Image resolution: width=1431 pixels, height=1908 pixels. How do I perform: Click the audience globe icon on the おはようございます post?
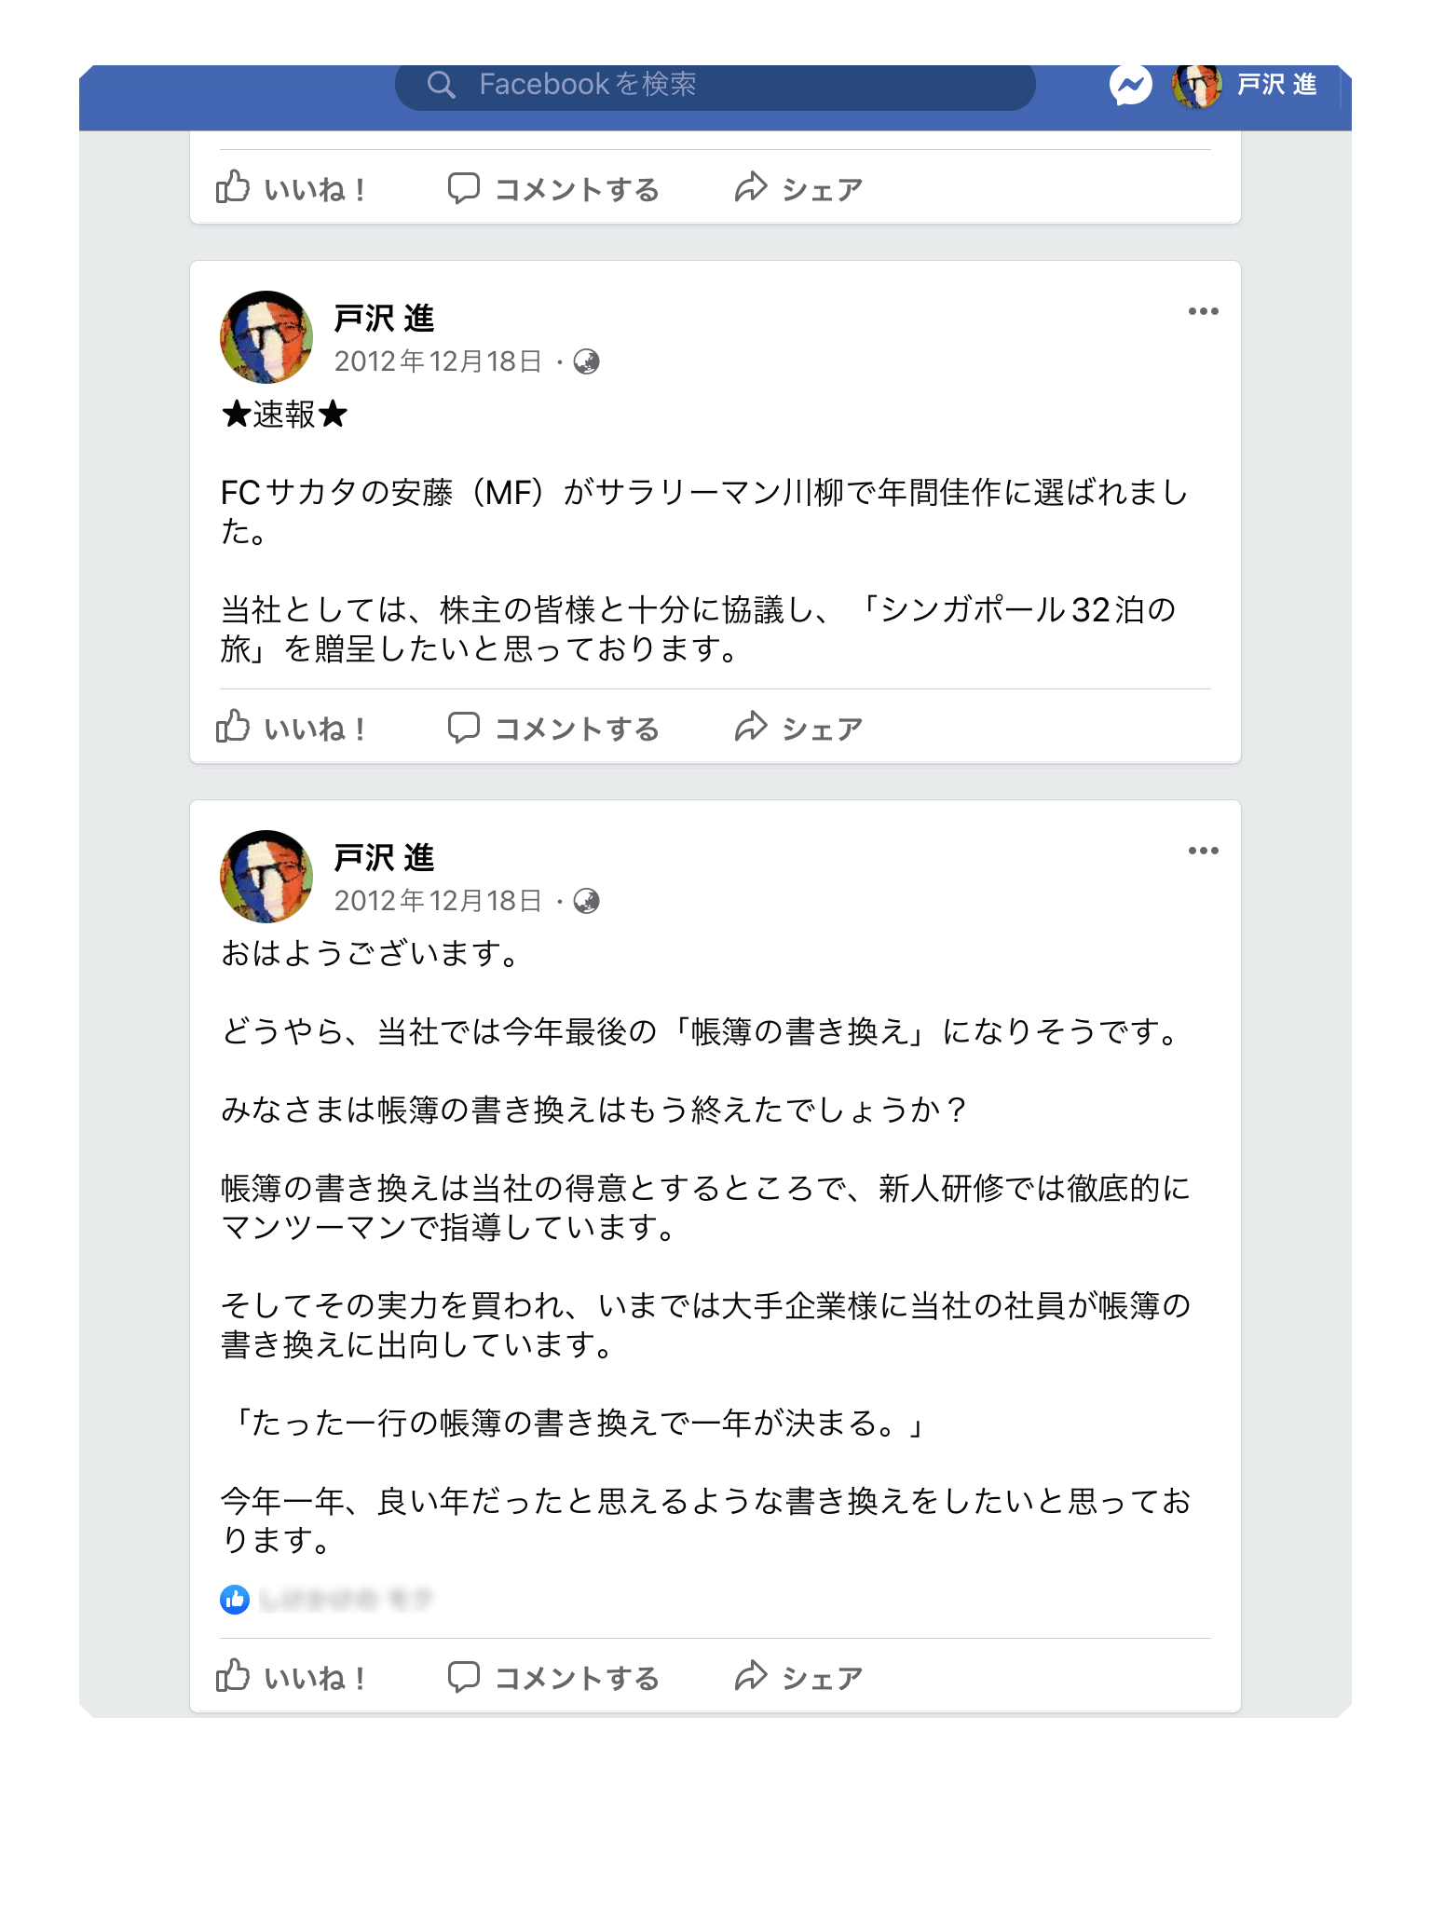[x=586, y=901]
